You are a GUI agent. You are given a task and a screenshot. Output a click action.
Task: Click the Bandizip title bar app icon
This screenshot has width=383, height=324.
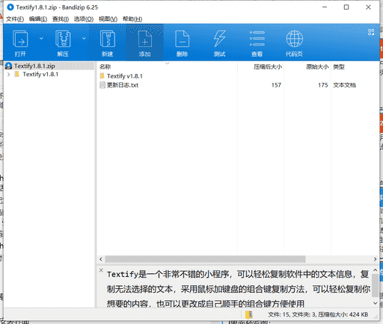click(x=10, y=7)
